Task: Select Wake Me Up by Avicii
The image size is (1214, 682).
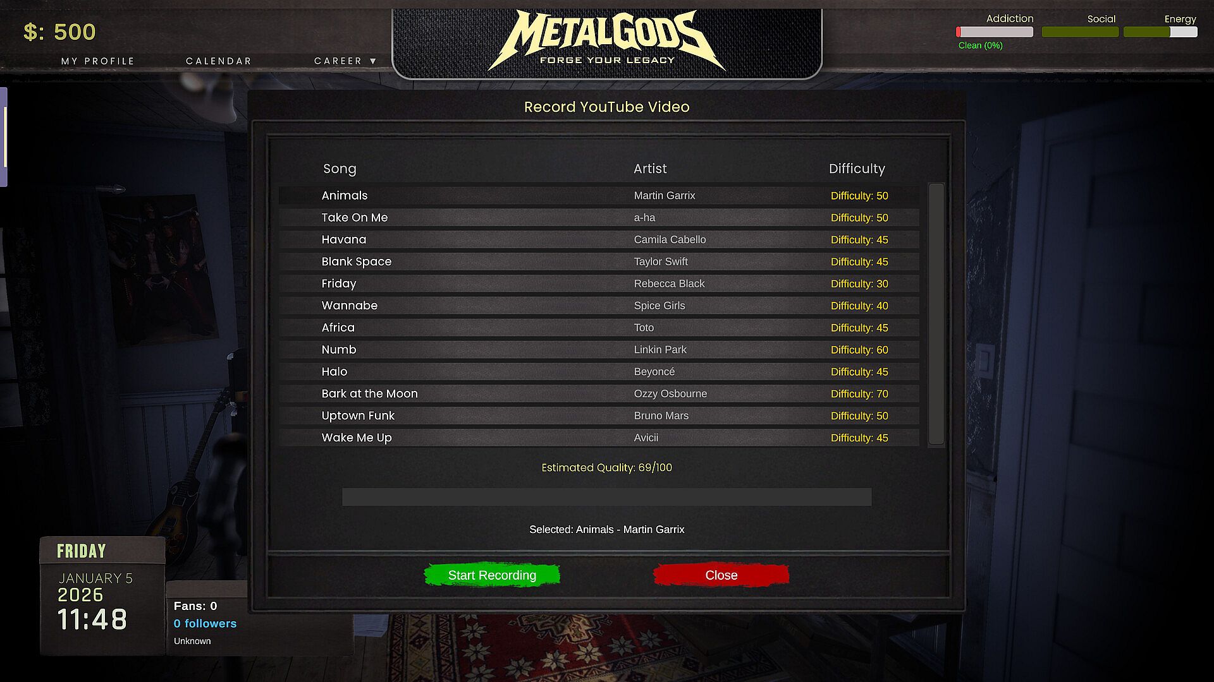Action: (599, 438)
